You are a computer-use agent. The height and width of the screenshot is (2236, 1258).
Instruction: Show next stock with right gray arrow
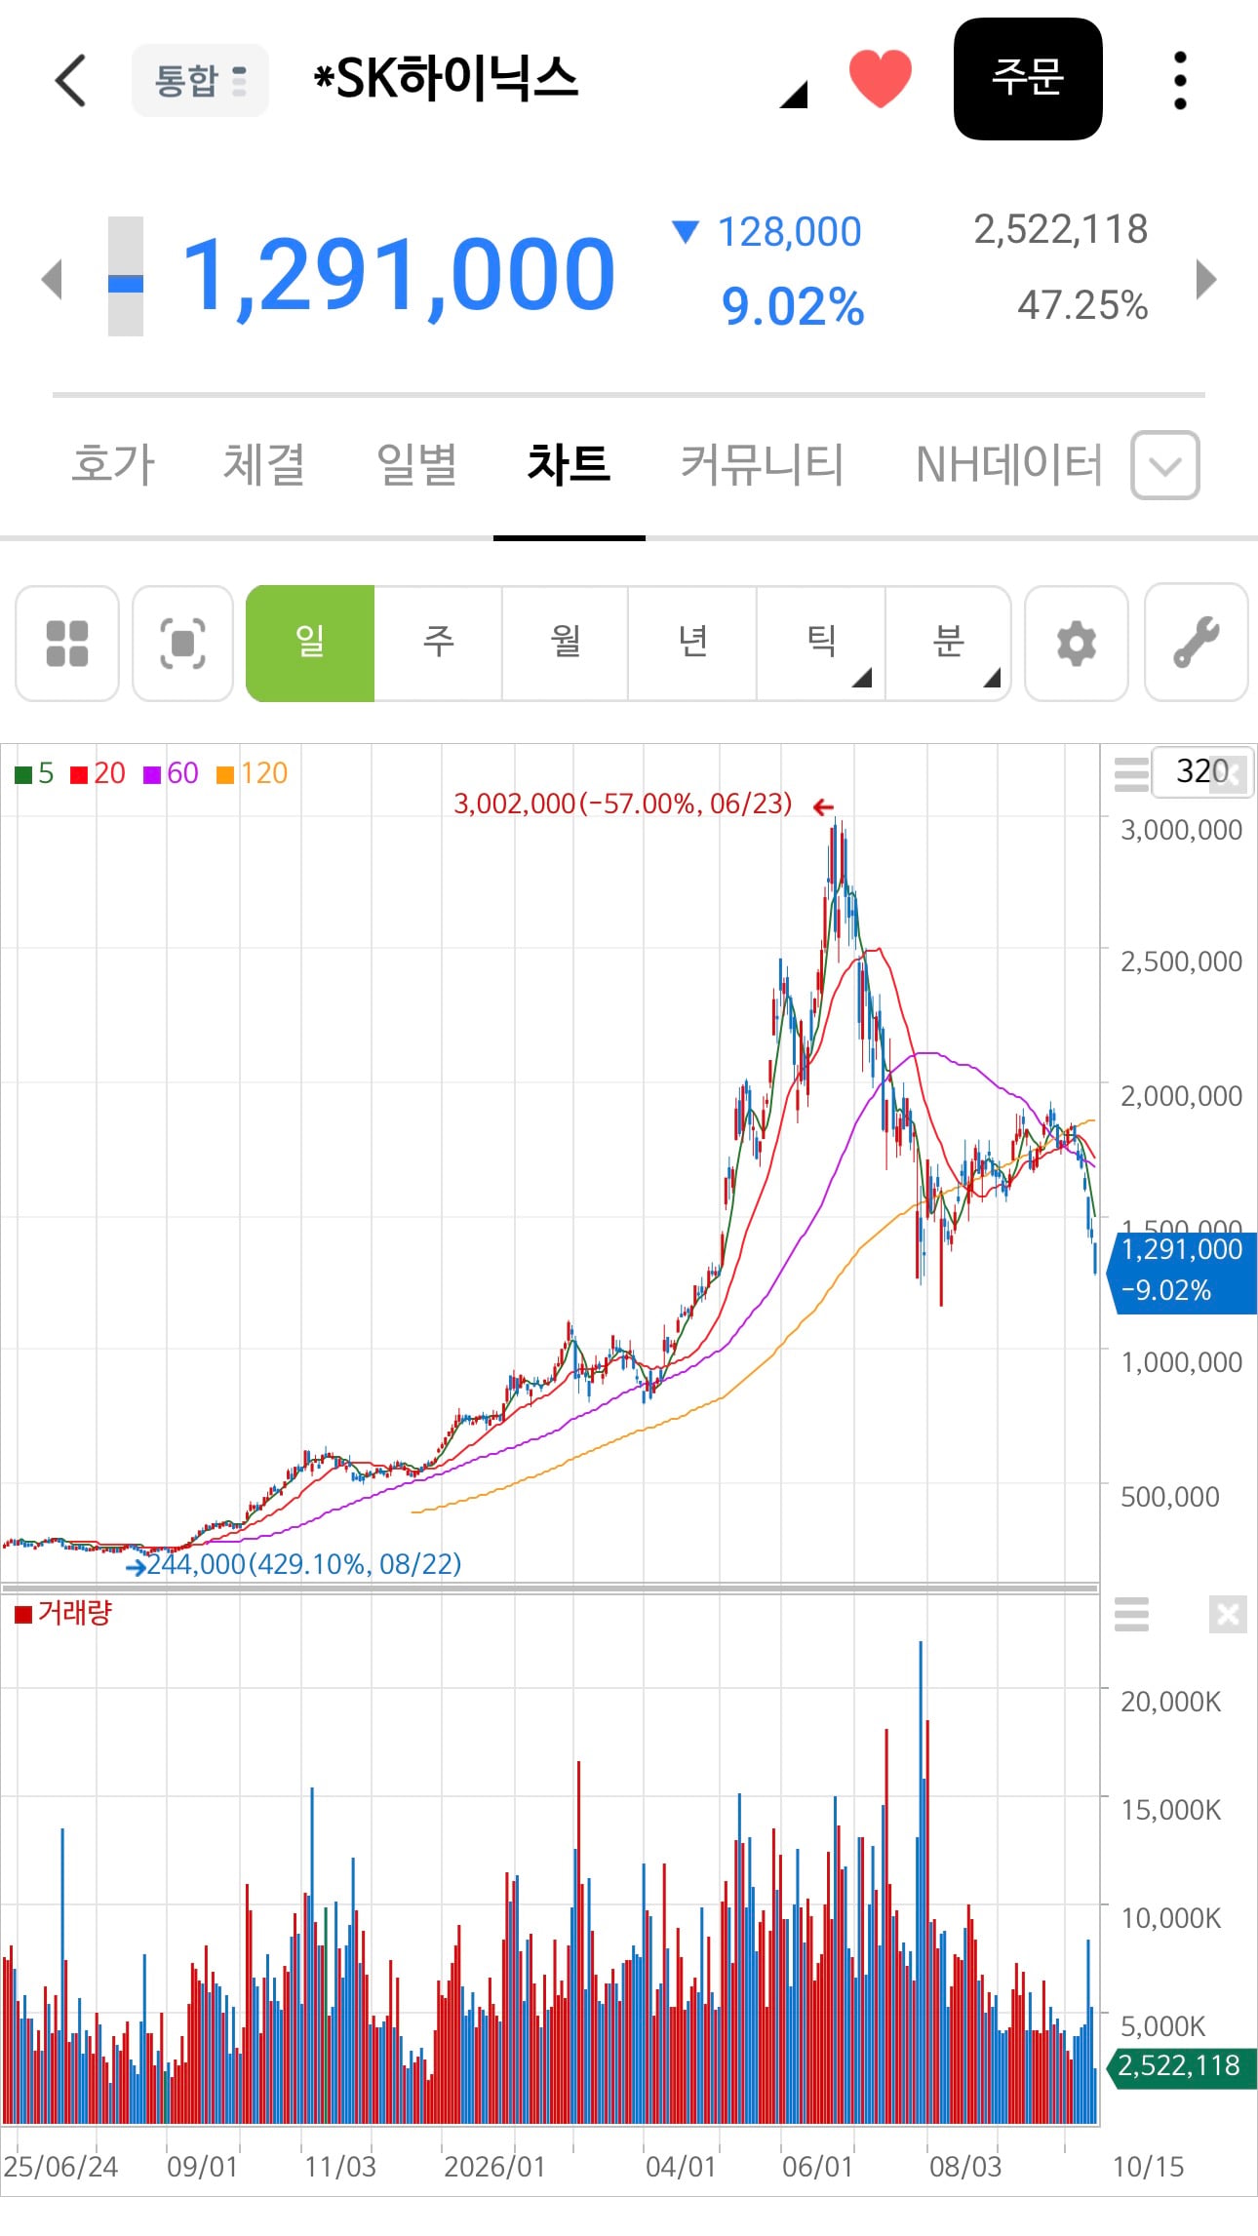(x=1206, y=280)
